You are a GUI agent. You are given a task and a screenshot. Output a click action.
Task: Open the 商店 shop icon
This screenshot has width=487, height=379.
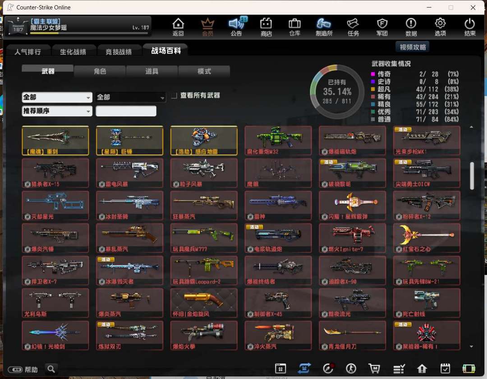coord(266,27)
